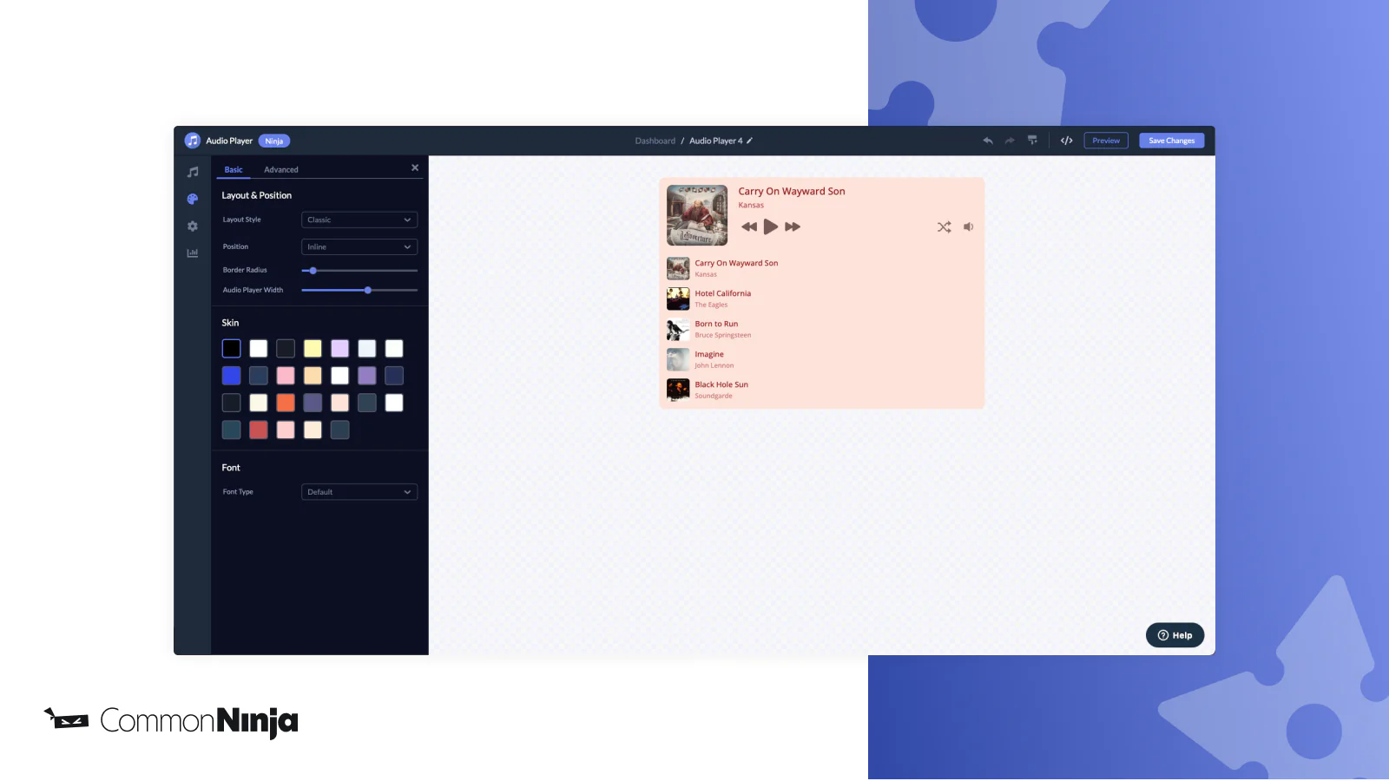
Task: Open the analytics chart section
Action: (193, 253)
